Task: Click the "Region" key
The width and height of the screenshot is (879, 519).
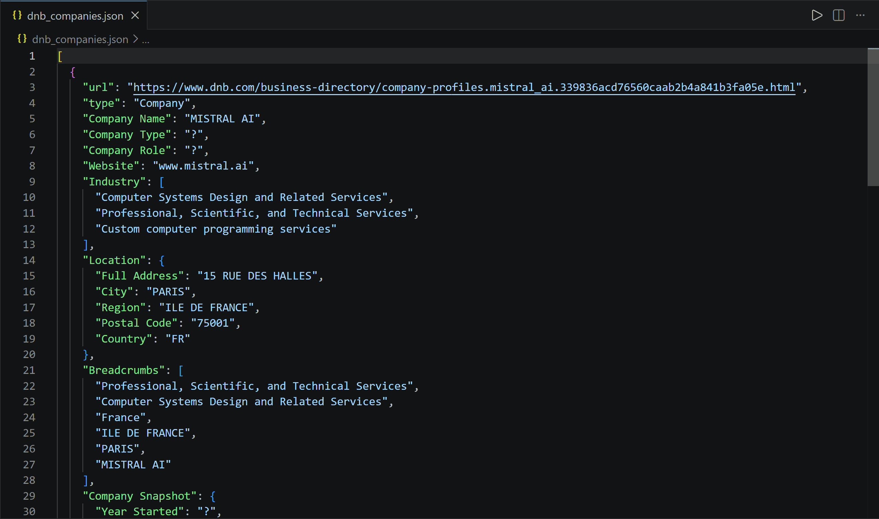Action: [x=120, y=307]
